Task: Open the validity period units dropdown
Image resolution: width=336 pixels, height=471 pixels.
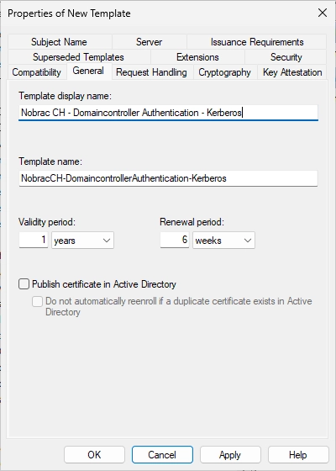Action: pyautogui.click(x=82, y=241)
